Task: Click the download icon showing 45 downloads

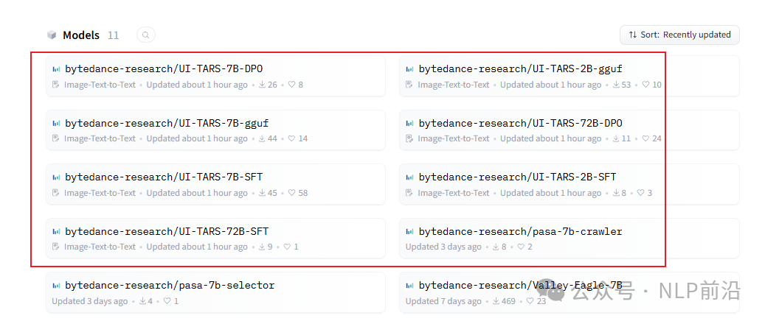Action: tap(262, 193)
